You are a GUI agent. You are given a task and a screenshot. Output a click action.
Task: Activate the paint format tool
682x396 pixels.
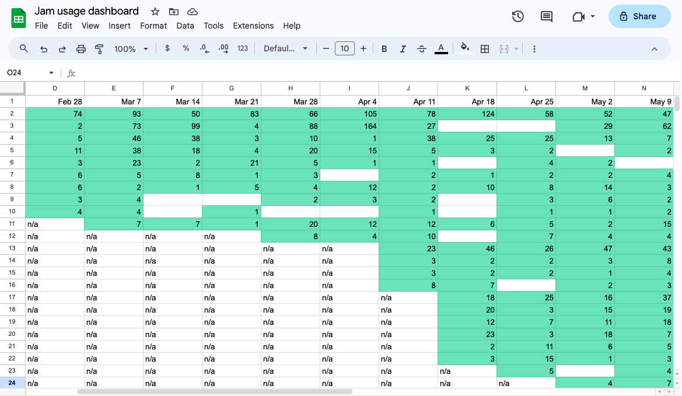point(99,48)
